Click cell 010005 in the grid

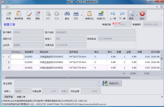31,57
